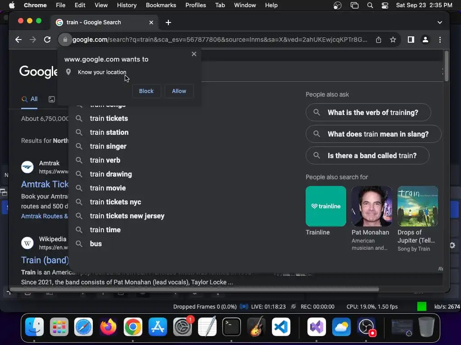Switch to the Images search tab icon
Image resolution: width=461 pixels, height=345 pixels.
[x=51, y=99]
